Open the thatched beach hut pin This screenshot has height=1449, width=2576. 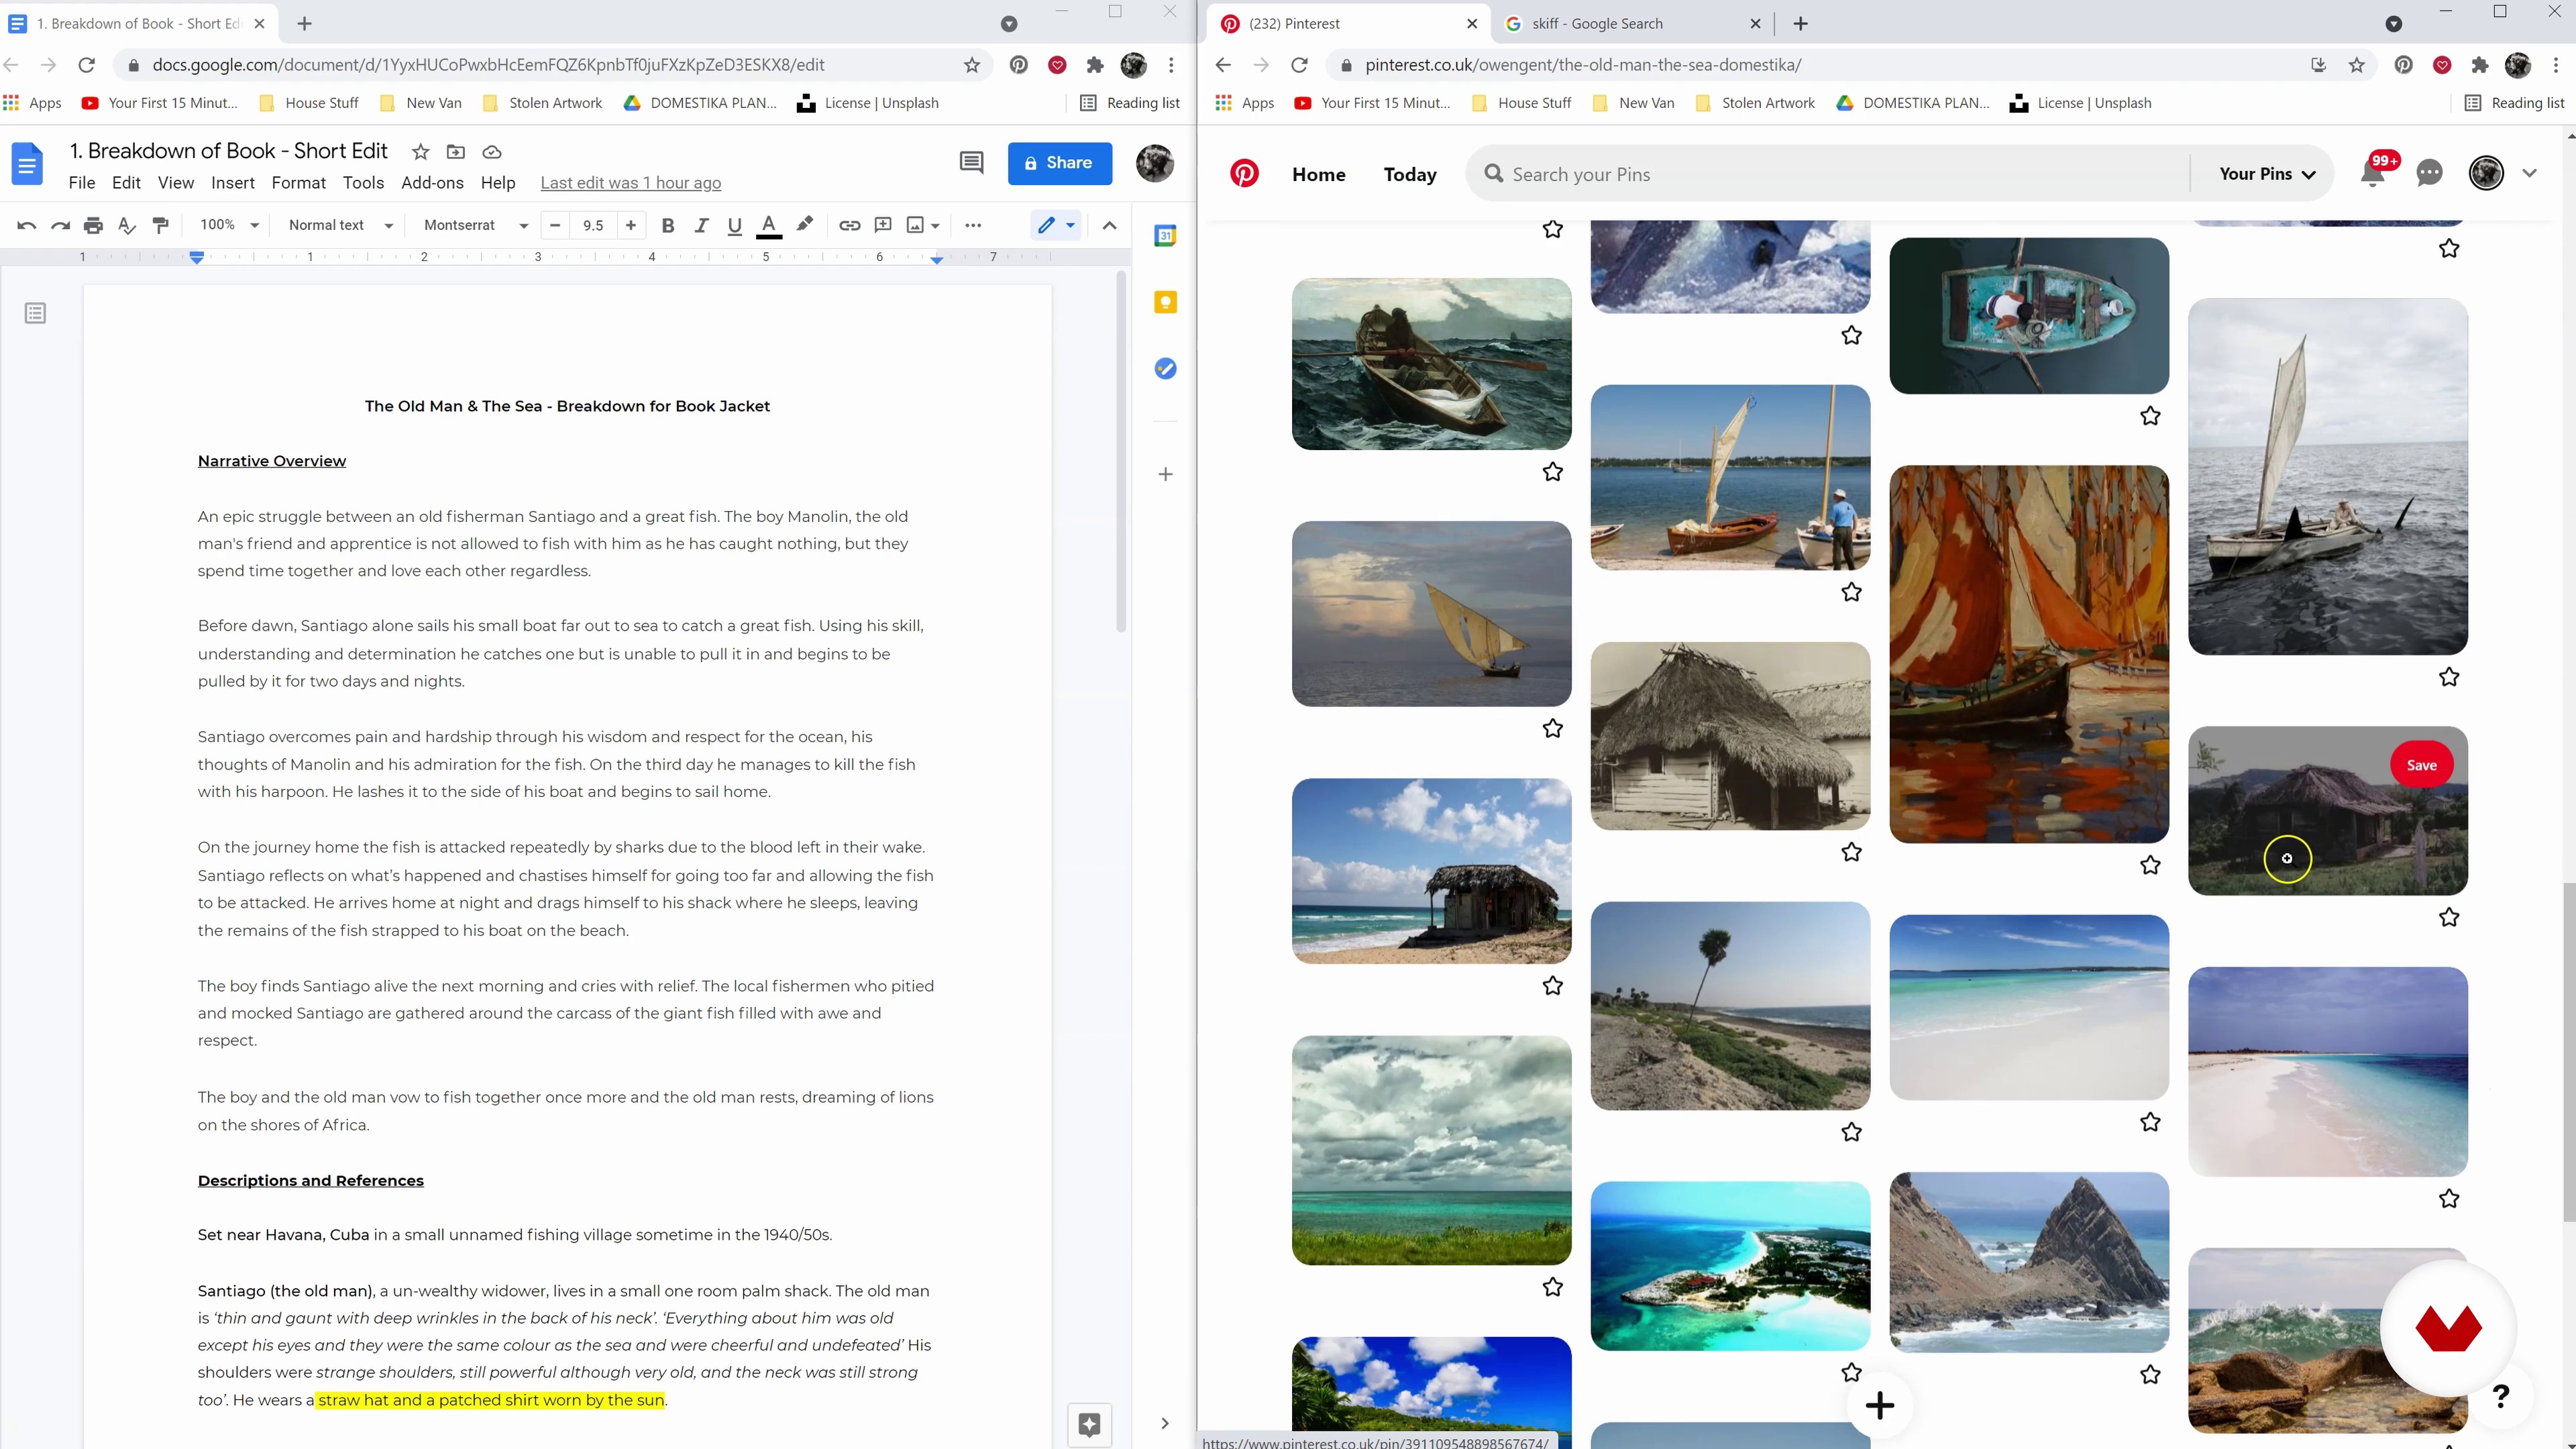coord(1431,871)
